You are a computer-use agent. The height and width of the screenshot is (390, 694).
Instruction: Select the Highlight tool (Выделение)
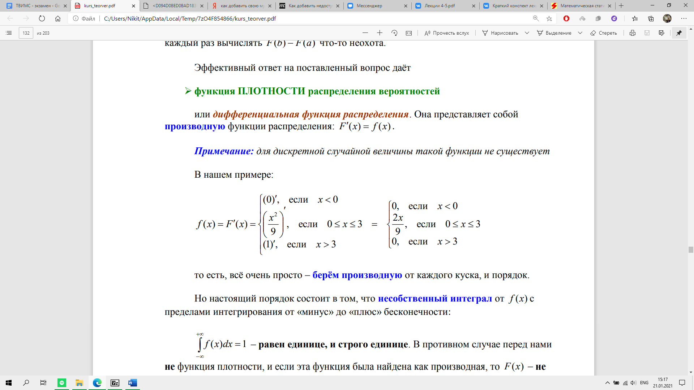[x=554, y=33]
